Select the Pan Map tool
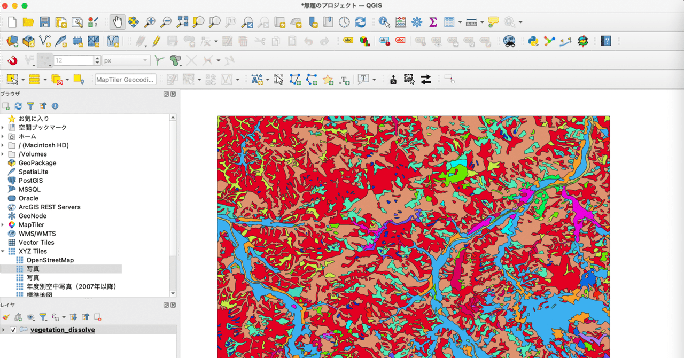The height and width of the screenshot is (358, 684). (116, 22)
